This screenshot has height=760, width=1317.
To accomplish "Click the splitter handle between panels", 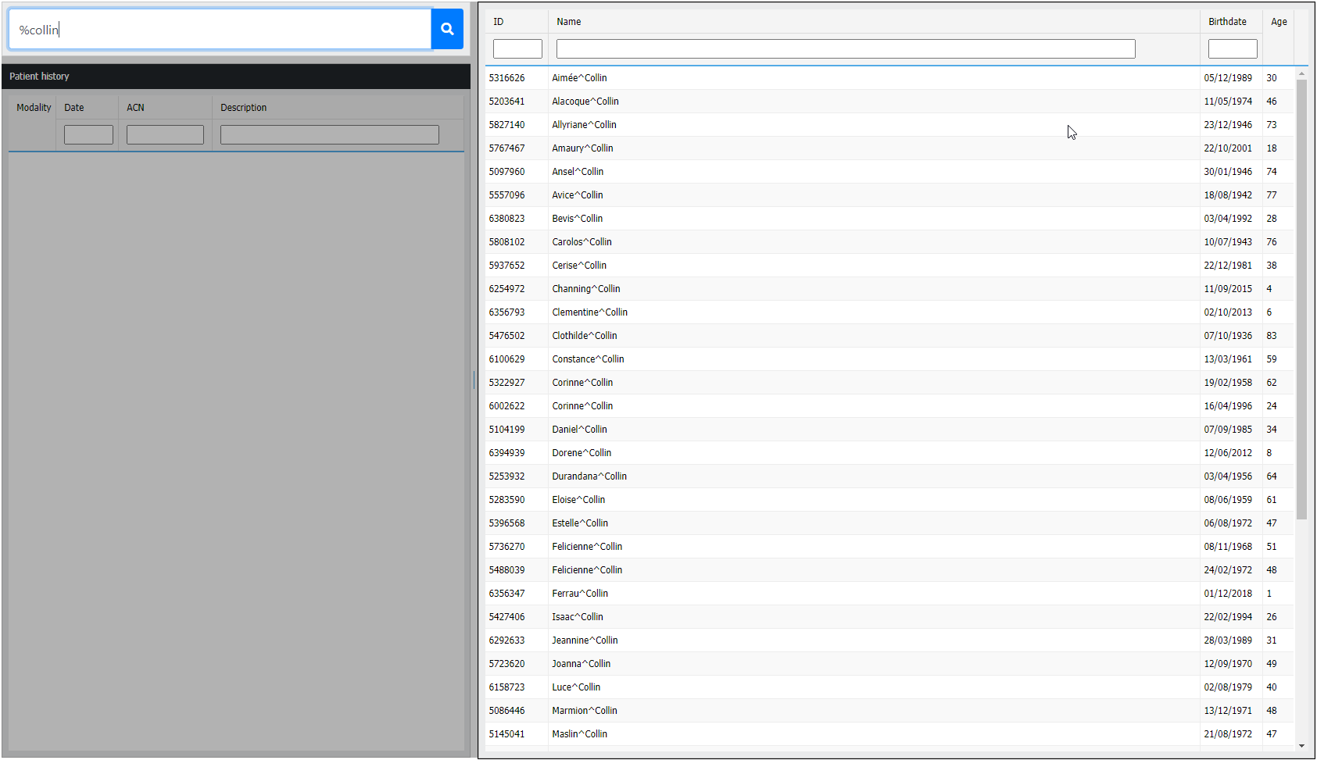I will click(474, 380).
